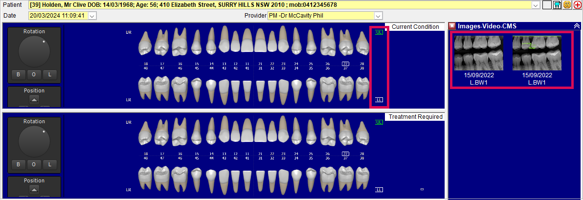
Task: Expand the Provider dropdown list
Action: pyautogui.click(x=378, y=16)
